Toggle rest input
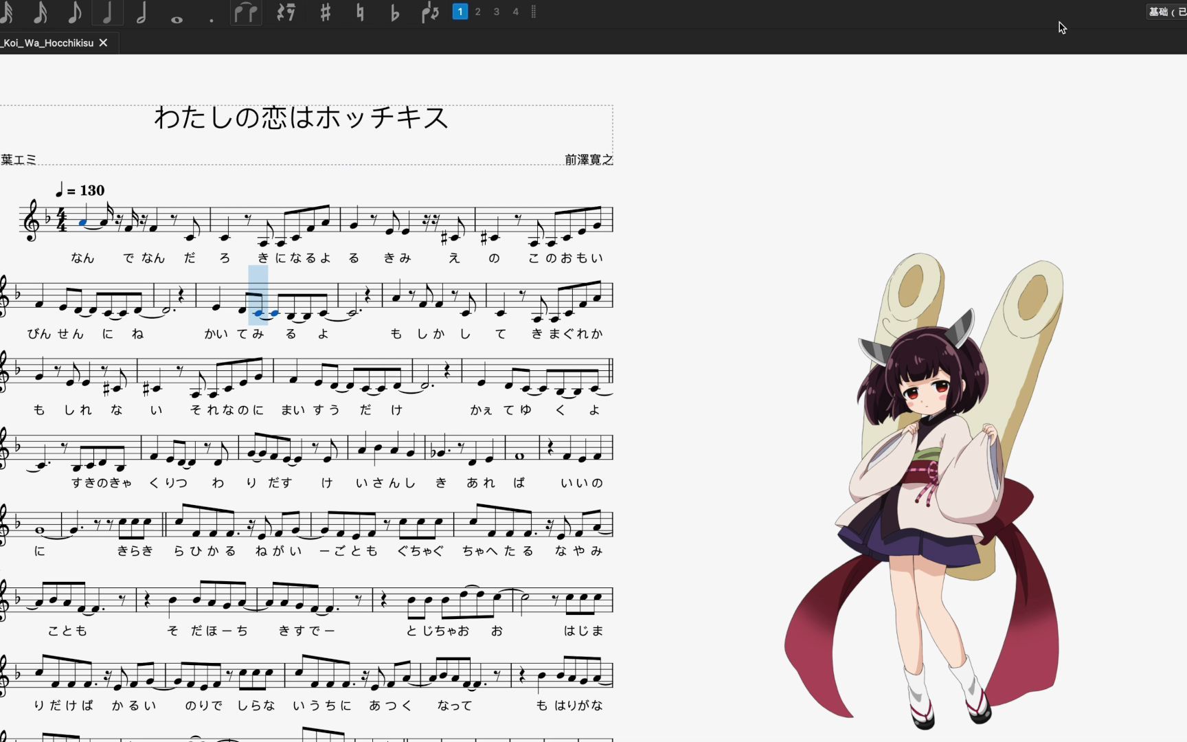Screen dimensions: 1187x742 point(285,12)
